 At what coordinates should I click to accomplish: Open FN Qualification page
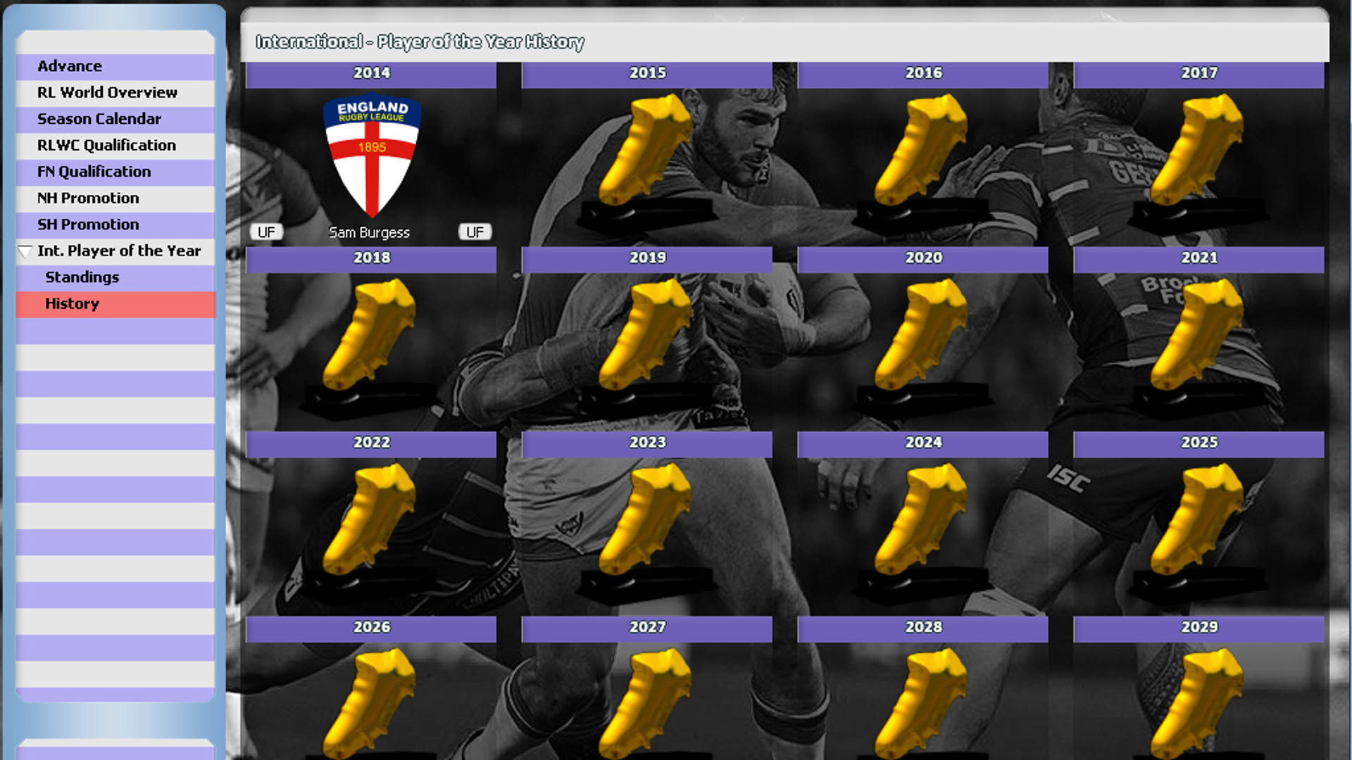pos(115,172)
